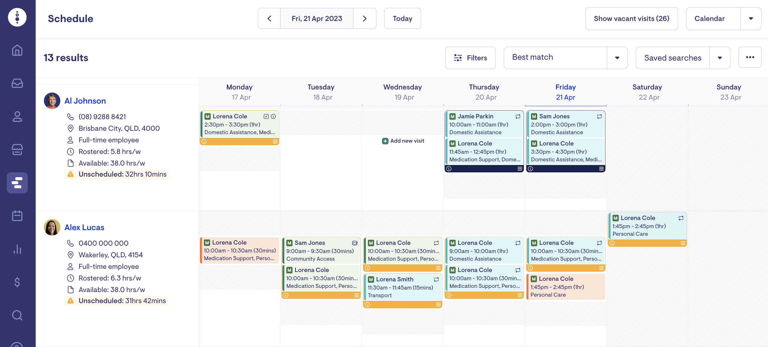
Task: Click the 13 results count text
Action: coord(66,58)
